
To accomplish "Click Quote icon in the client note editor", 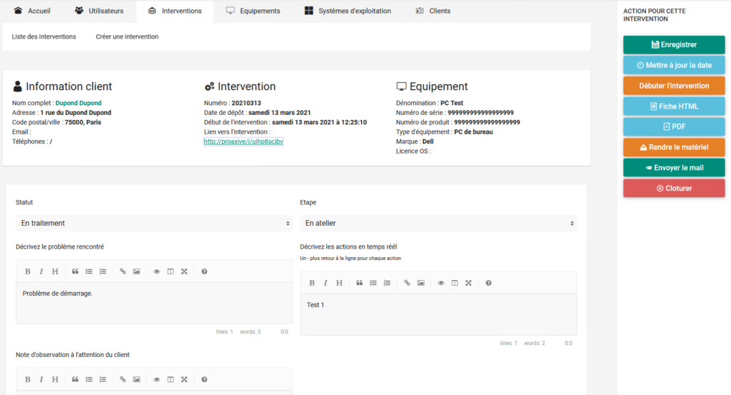I will [x=75, y=379].
